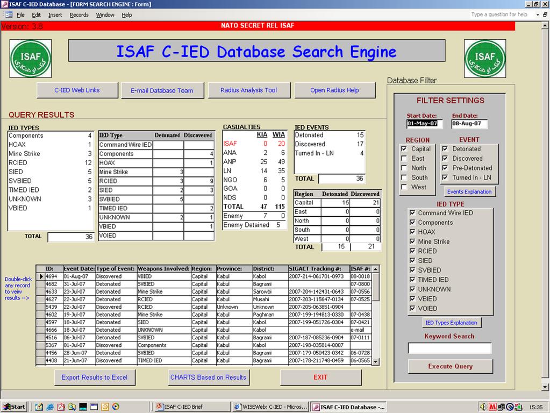
Task: Click the left ISAF logo emblem
Action: click(x=31, y=59)
